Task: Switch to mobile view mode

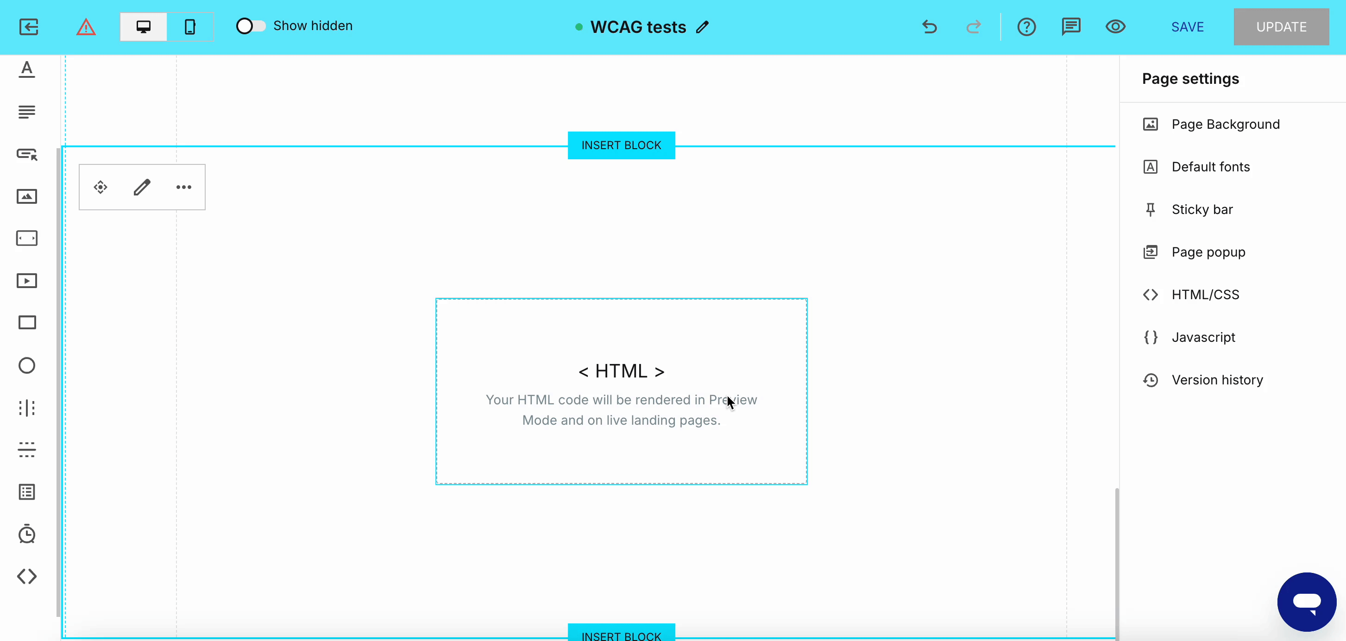Action: (x=190, y=27)
